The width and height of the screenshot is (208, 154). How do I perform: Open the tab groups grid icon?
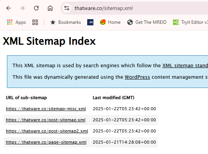[35, 22]
